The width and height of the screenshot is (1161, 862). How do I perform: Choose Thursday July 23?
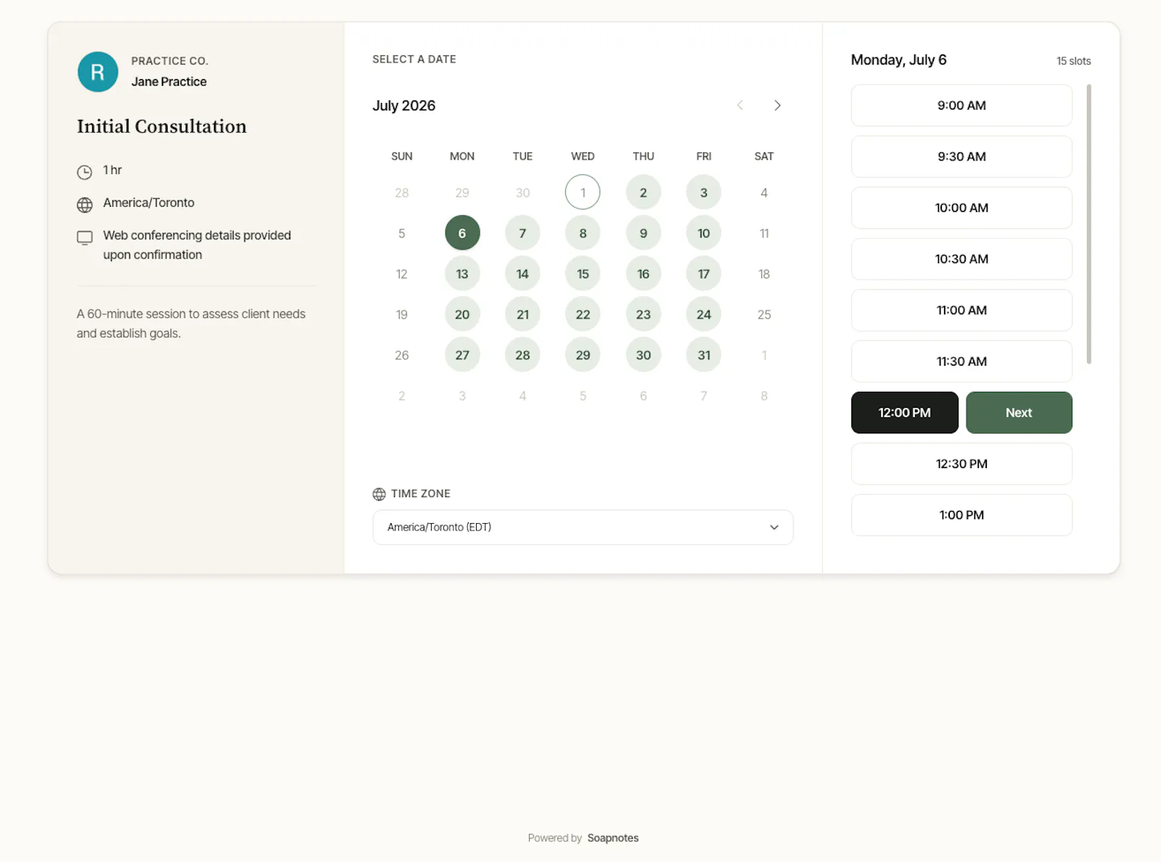tap(643, 314)
